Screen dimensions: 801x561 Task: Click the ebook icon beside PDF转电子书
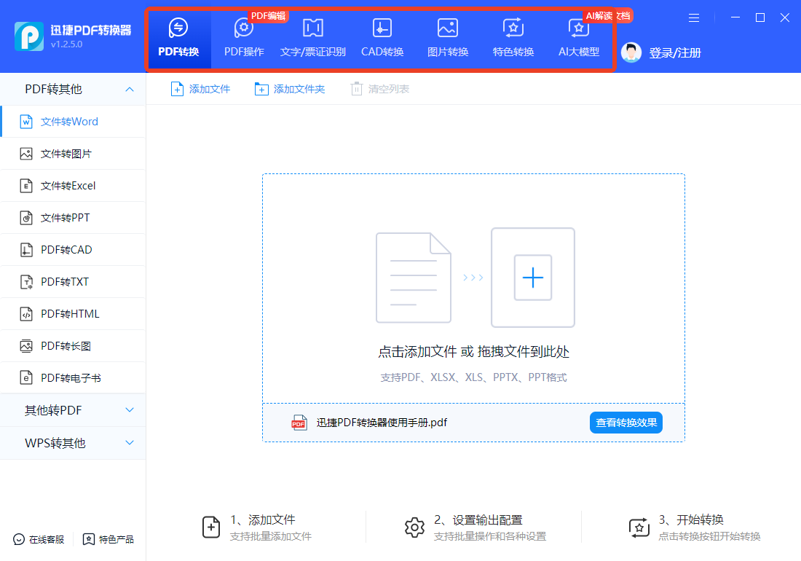pos(26,378)
